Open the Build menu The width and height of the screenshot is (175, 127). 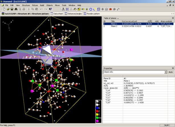point(42,5)
